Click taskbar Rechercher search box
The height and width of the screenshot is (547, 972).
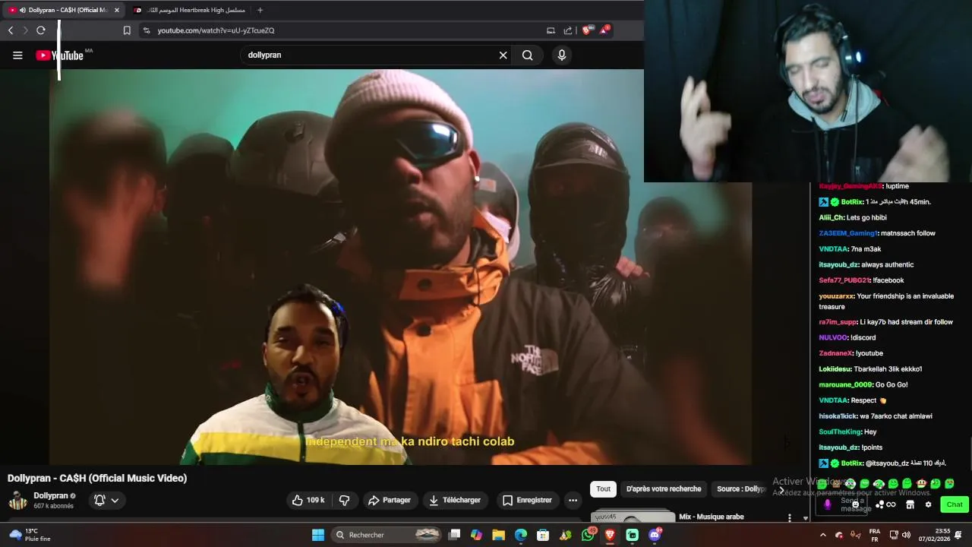coord(387,535)
